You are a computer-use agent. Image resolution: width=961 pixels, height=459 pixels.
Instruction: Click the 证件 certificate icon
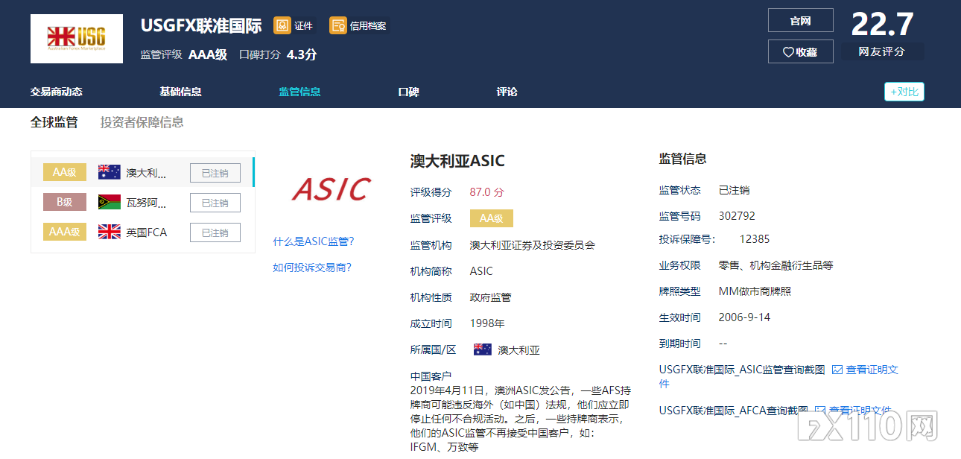(282, 26)
